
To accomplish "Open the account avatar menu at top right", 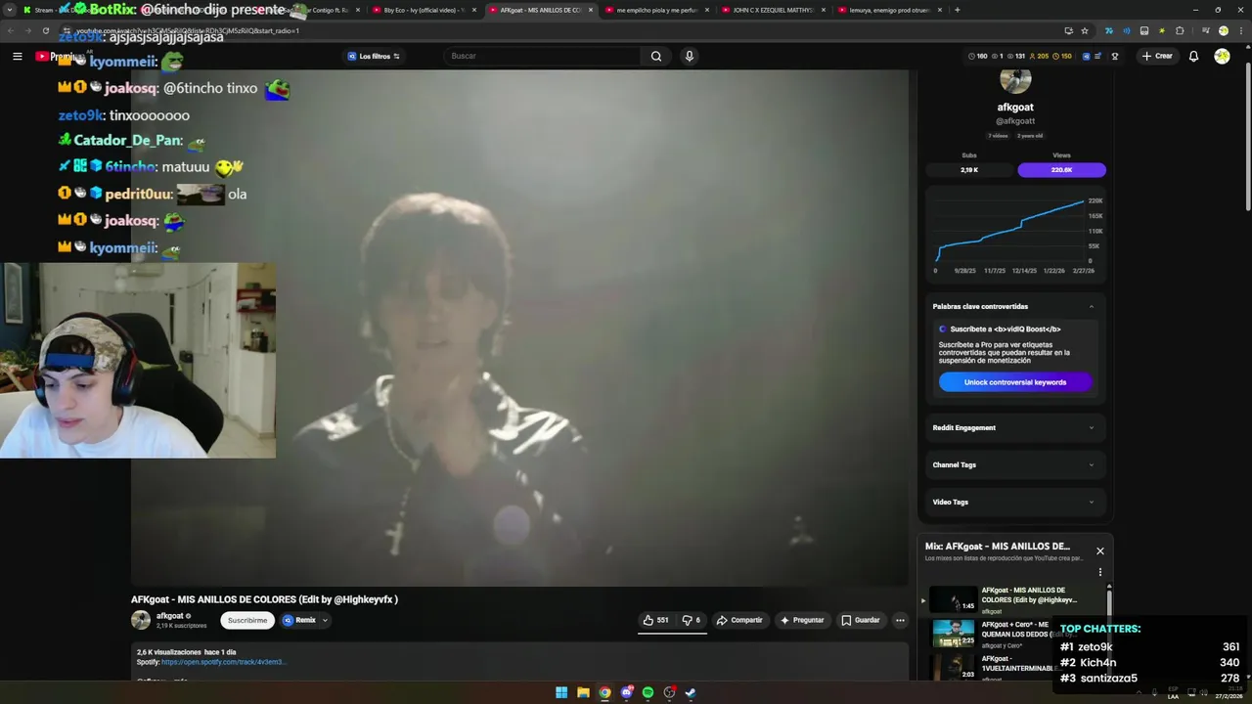I will (x=1222, y=56).
